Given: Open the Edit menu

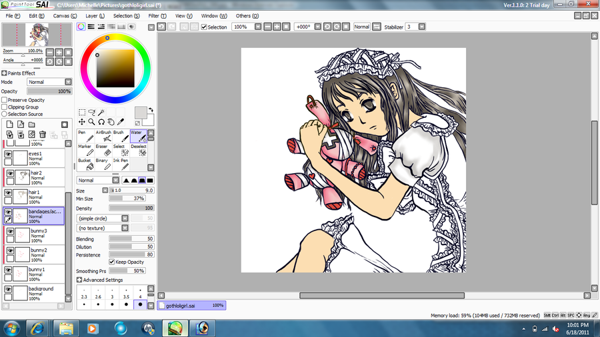Looking at the screenshot, I should click(x=37, y=16).
